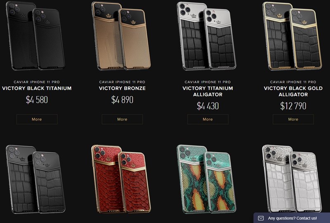Select the Victory Black Gold Alligator image
Viewport: 330px width, 223px height.
click(292, 36)
